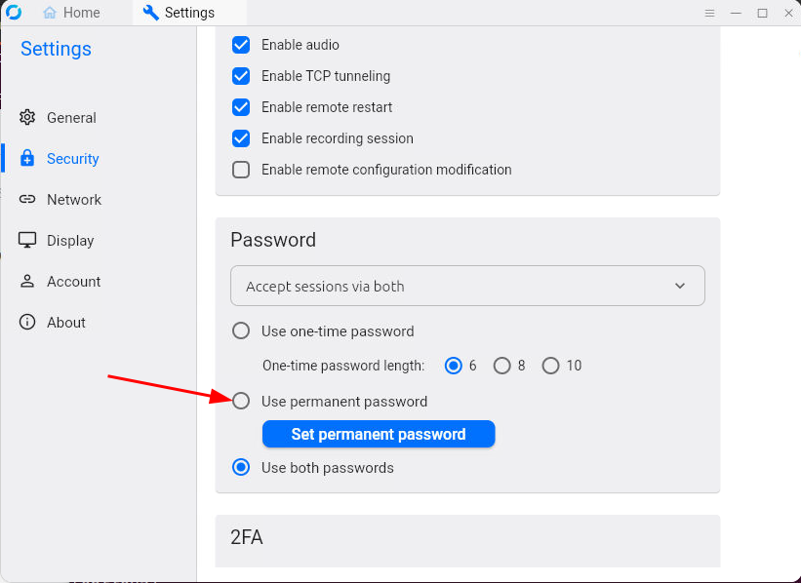Switch to the Home tab
This screenshot has width=801, height=583.
pyautogui.click(x=71, y=13)
